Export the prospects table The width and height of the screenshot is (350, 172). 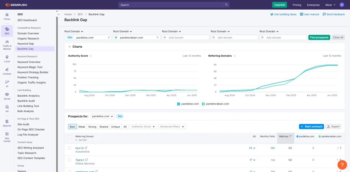(333, 127)
